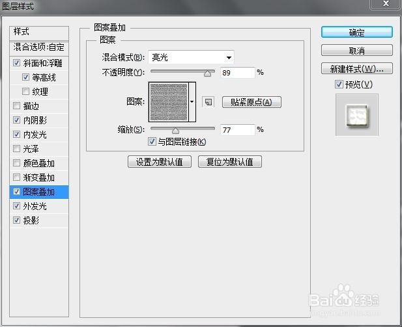Click the style preview thumbnail
This screenshot has width=402, height=327.
tap(357, 115)
